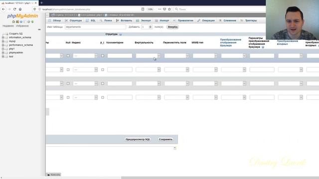Viewport: 319px width, 179px height.
Task: Bookmark page with star icon
Action: (x=169, y=9)
